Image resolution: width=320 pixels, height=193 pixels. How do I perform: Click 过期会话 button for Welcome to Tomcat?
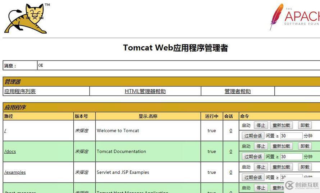pos(253,136)
